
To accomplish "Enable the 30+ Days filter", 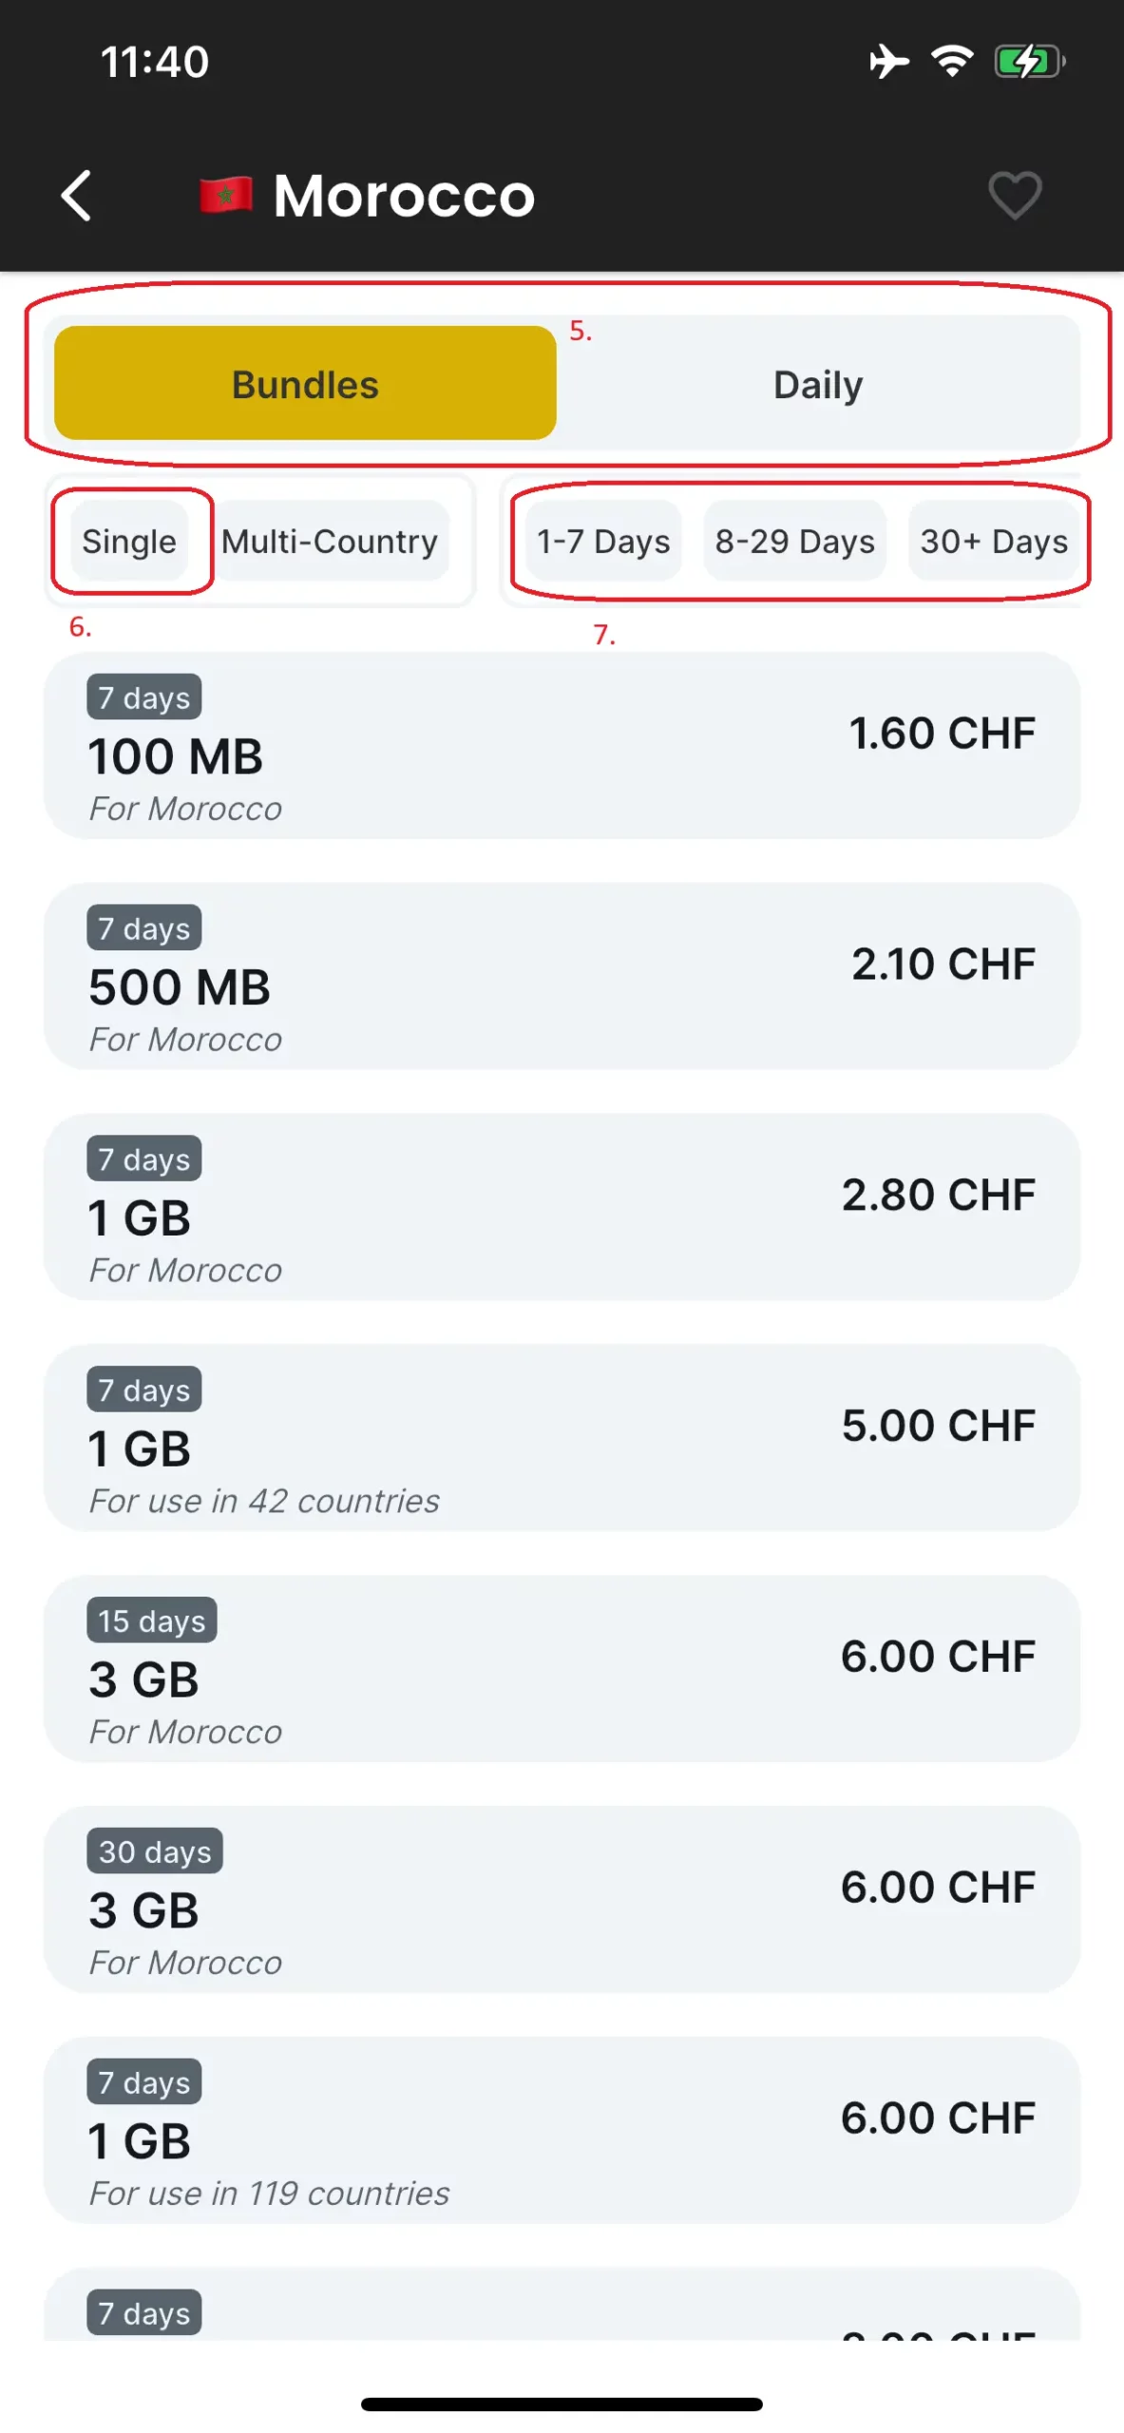I will tap(993, 541).
